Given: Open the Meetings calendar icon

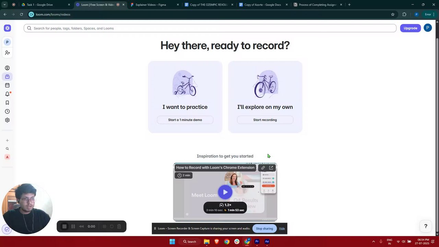Looking at the screenshot, I should pyautogui.click(x=7, y=85).
